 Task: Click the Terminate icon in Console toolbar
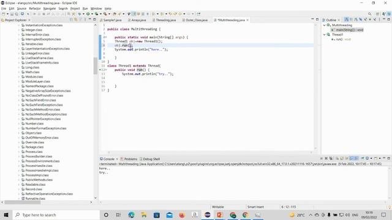click(x=321, y=158)
